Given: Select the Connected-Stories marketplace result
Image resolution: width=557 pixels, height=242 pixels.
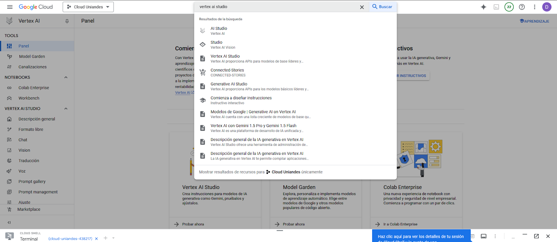Looking at the screenshot, I should coord(295,72).
